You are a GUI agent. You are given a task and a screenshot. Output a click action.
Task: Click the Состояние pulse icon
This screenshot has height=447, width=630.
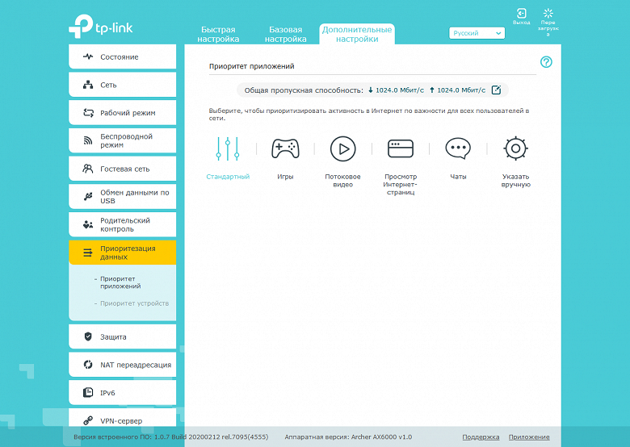pos(88,56)
